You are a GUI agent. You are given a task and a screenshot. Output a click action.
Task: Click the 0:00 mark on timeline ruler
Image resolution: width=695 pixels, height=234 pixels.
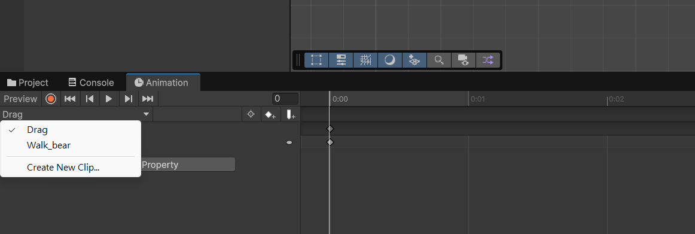tap(340, 99)
